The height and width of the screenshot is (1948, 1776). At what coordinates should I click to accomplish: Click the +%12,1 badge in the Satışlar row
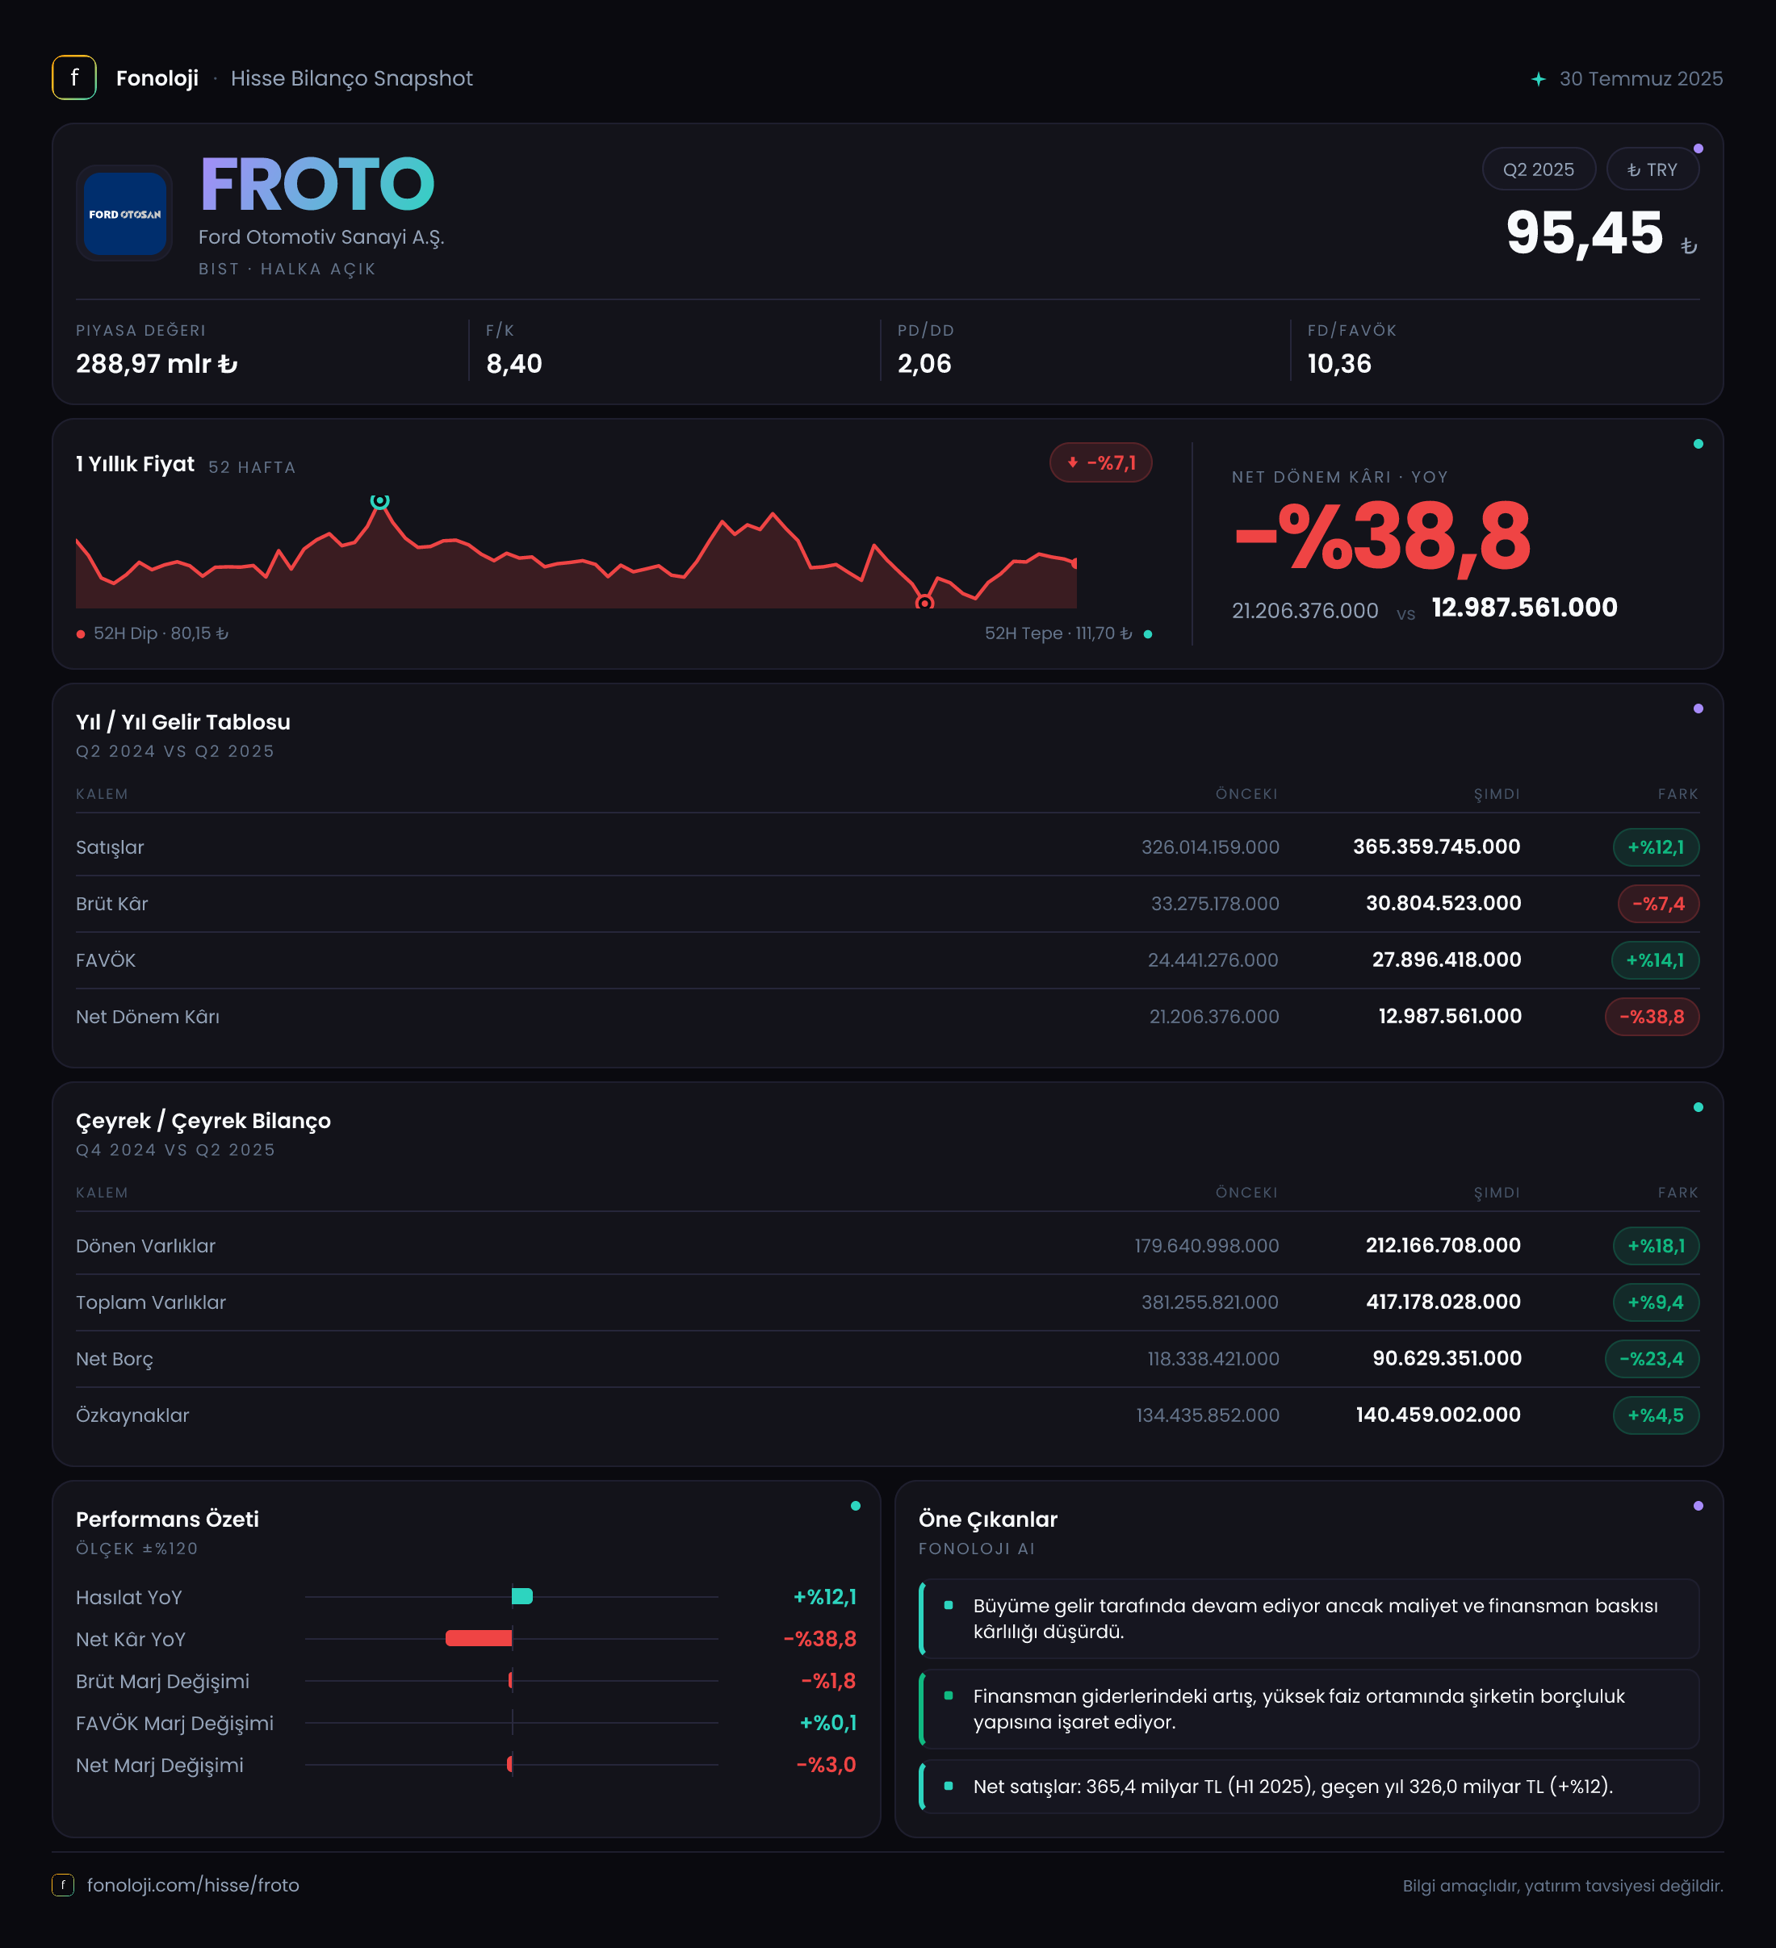click(1655, 847)
